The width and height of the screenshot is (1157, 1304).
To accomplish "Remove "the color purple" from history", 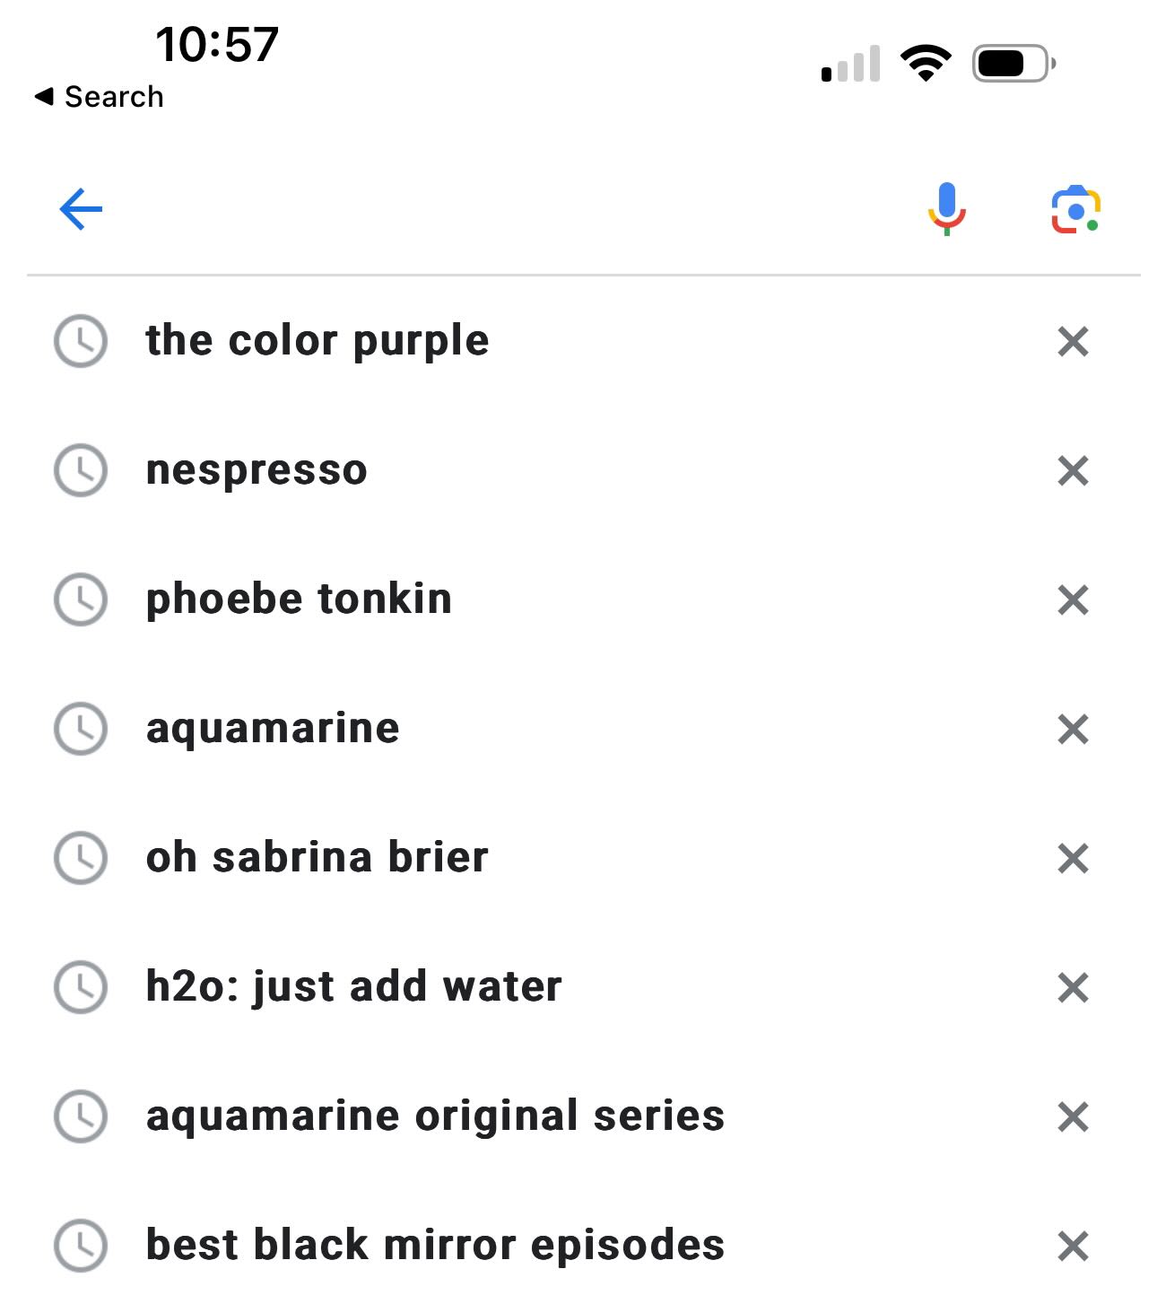I will [x=1073, y=341].
